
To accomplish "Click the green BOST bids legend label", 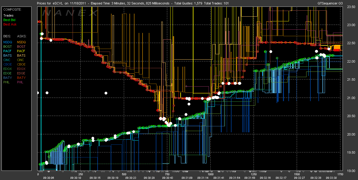I will click(8, 47).
